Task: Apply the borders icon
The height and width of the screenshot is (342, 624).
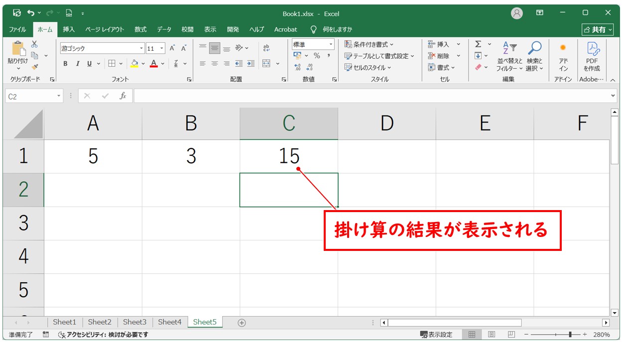Action: [112, 63]
